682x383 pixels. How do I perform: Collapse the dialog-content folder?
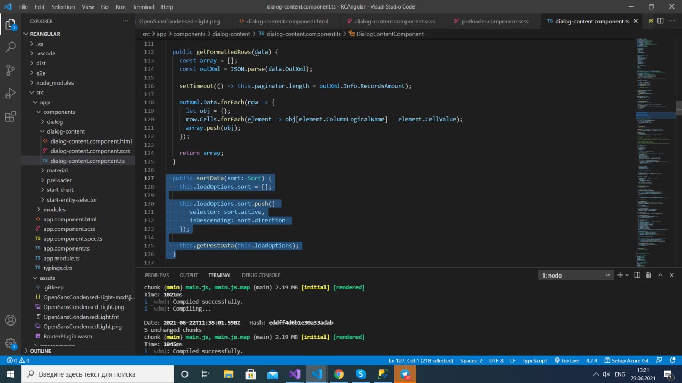click(x=66, y=131)
